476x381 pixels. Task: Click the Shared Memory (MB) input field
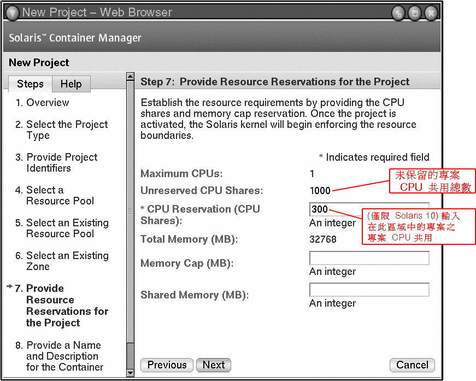click(x=369, y=290)
